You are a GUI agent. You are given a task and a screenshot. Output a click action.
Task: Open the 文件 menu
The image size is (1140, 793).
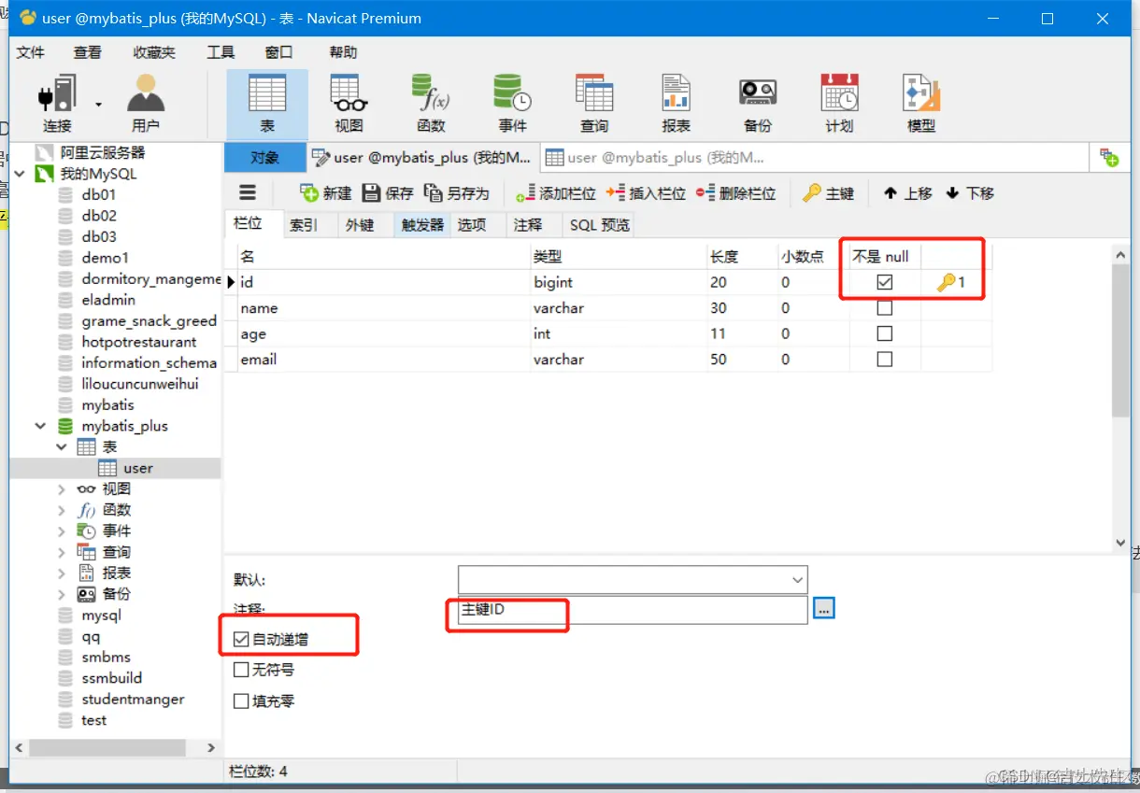[x=31, y=52]
